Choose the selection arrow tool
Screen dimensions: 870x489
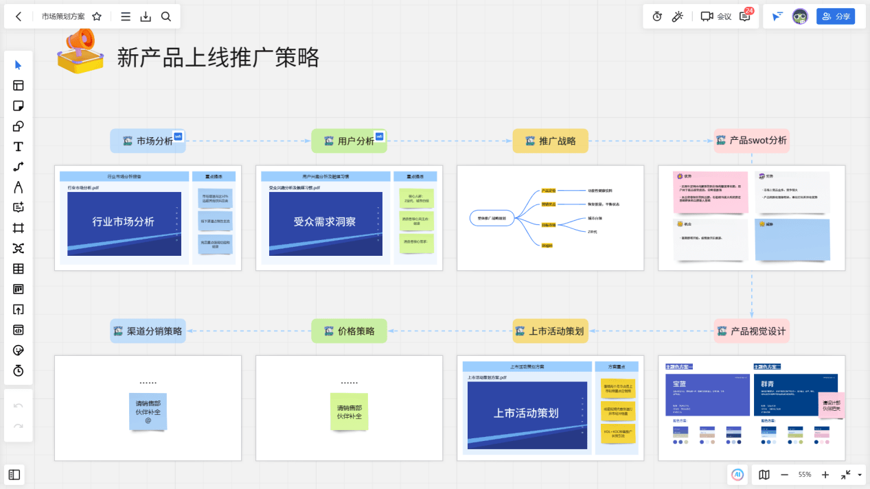[19, 65]
